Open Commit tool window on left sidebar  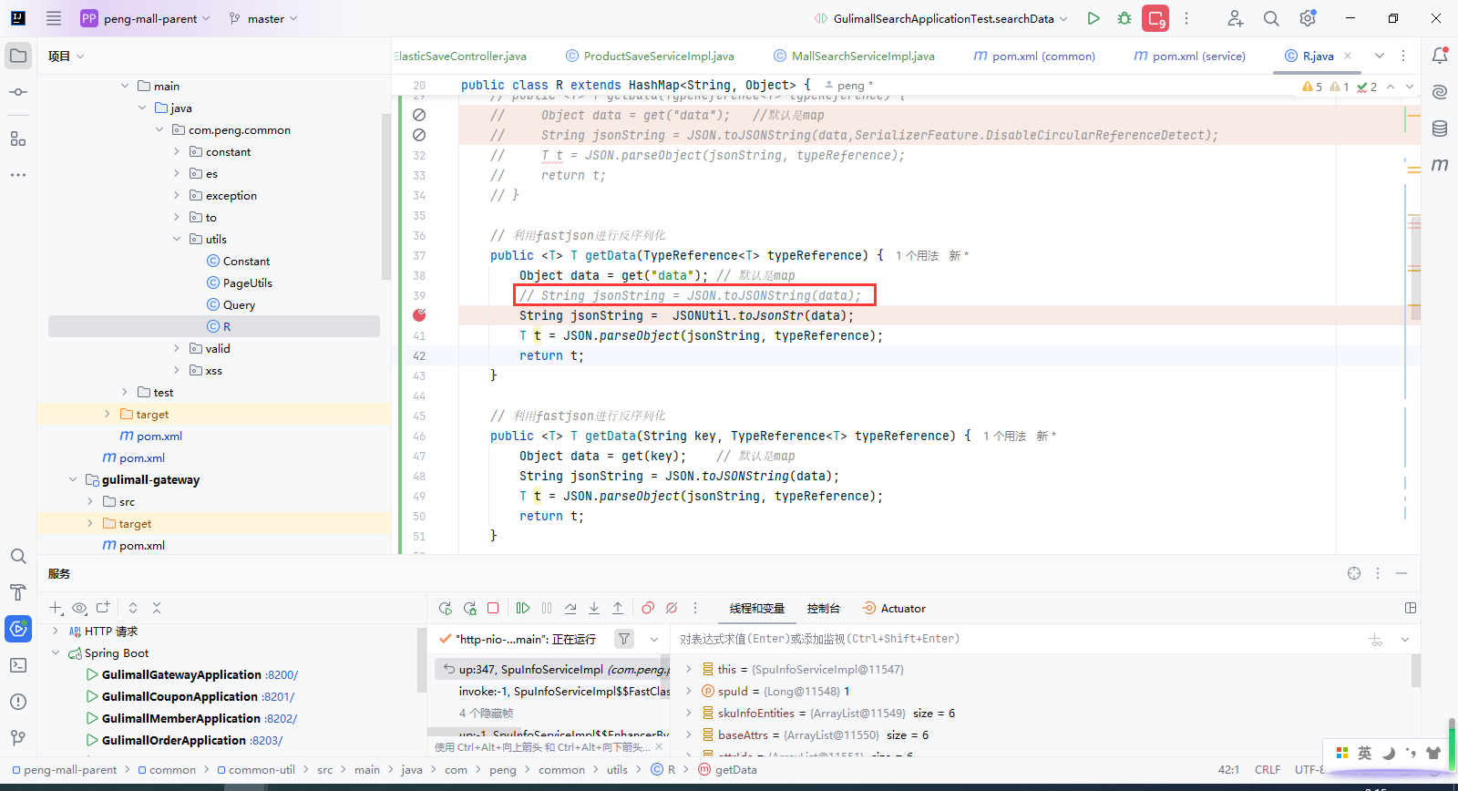18,92
